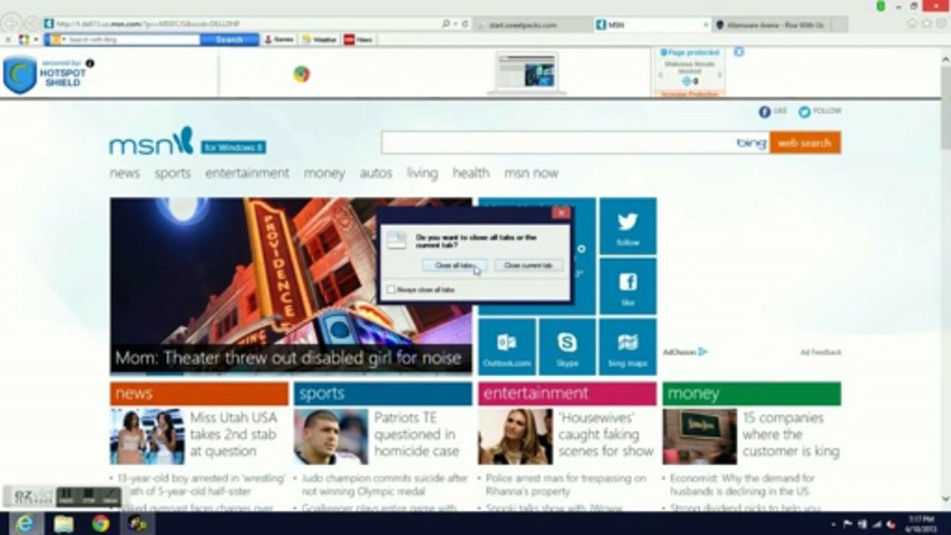This screenshot has width=951, height=535.
Task: Close the MSN tab
Action: [706, 25]
